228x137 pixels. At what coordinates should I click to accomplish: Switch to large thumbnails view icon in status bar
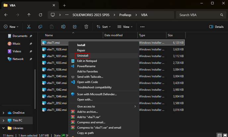click(225, 135)
